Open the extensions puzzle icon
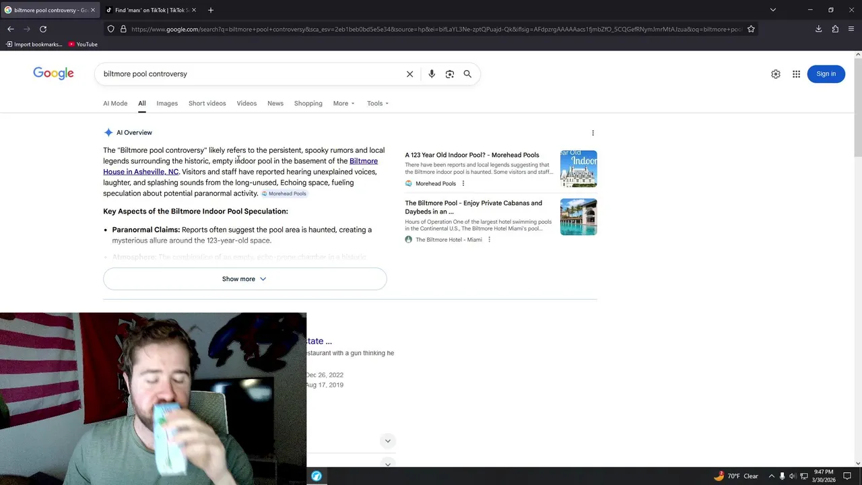 pos(835,29)
